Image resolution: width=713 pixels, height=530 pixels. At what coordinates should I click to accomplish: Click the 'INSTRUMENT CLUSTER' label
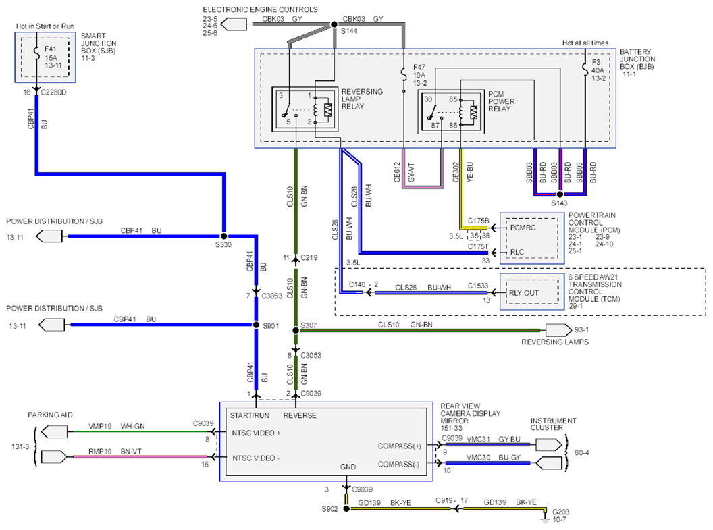(554, 424)
